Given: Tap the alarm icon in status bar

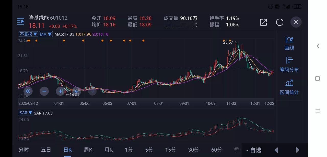Looking at the screenshot, I should [270, 7].
